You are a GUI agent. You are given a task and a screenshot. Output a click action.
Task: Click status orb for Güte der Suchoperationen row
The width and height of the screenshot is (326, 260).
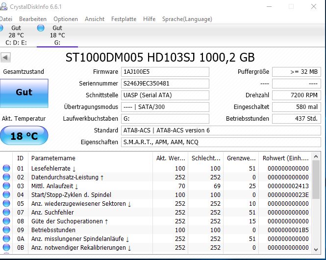coord(6,221)
